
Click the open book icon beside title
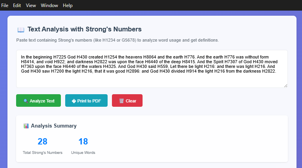(21, 30)
